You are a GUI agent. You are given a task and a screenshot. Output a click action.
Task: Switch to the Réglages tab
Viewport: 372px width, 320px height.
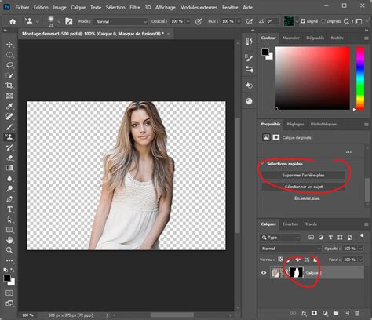(295, 124)
